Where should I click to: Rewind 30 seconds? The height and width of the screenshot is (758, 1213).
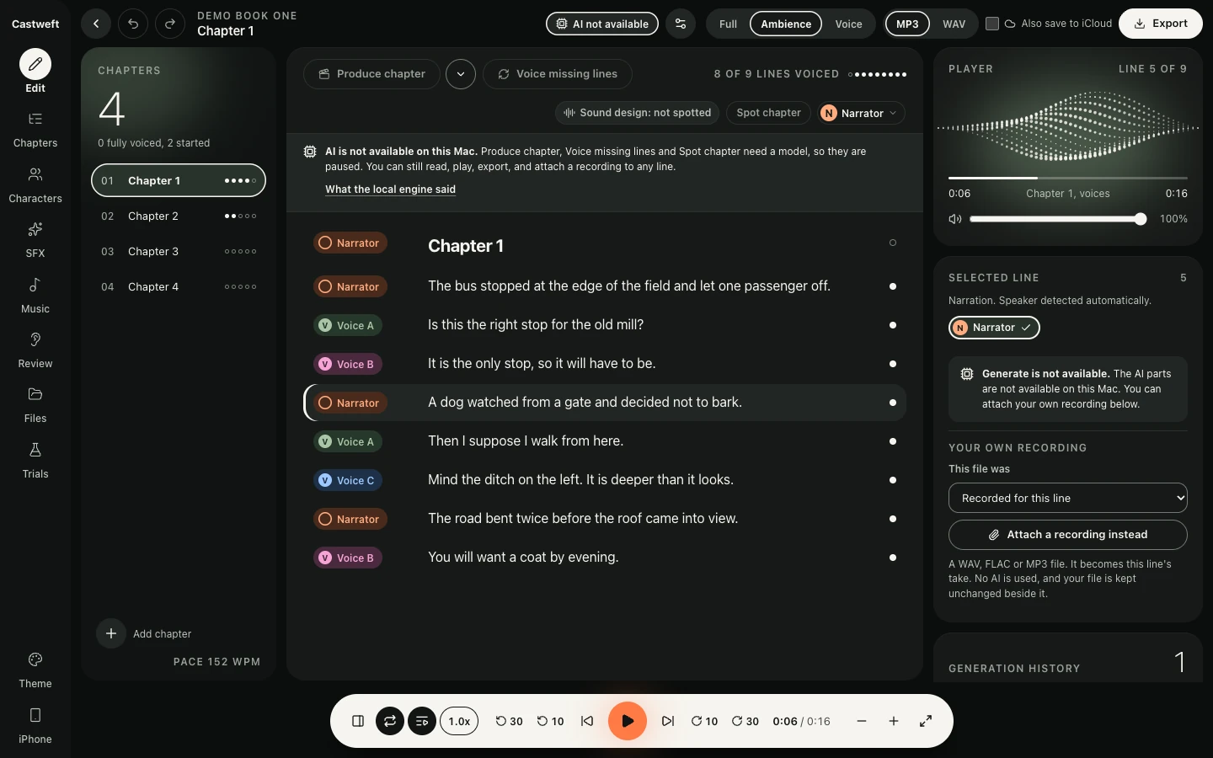click(x=509, y=721)
